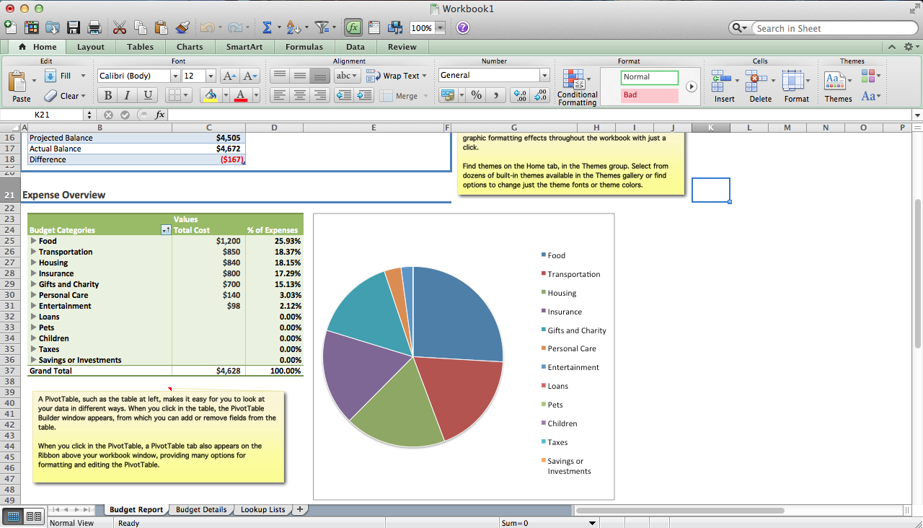Click the Filter funnel icon

pyautogui.click(x=322, y=27)
